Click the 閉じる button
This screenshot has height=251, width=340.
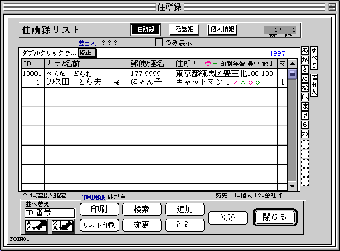(x=274, y=217)
